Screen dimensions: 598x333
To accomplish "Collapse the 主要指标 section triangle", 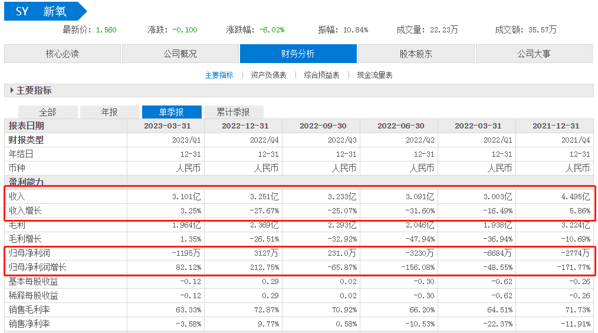I will [12, 91].
